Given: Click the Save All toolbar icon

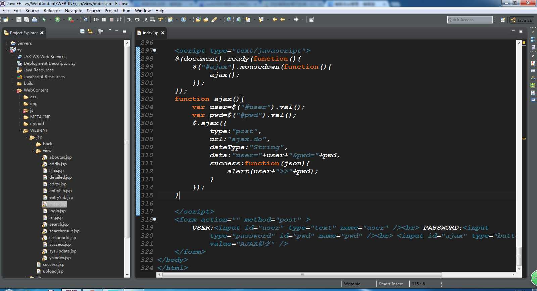Looking at the screenshot, I should pyautogui.click(x=27, y=19).
